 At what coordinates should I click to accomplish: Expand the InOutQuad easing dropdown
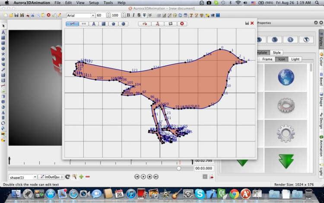click(x=51, y=177)
